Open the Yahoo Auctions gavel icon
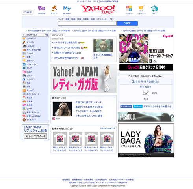 click(54, 8)
